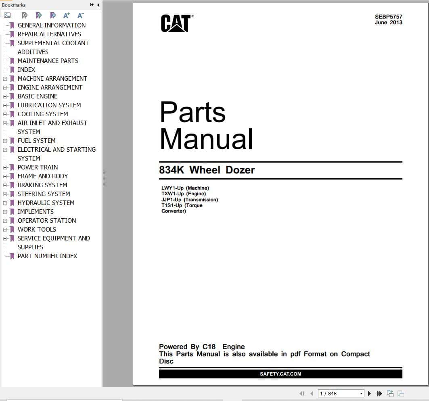Image resolution: width=429 pixels, height=401 pixels.
Task: Expand the WORK TOOLS bookmark node
Action: click(x=5, y=230)
